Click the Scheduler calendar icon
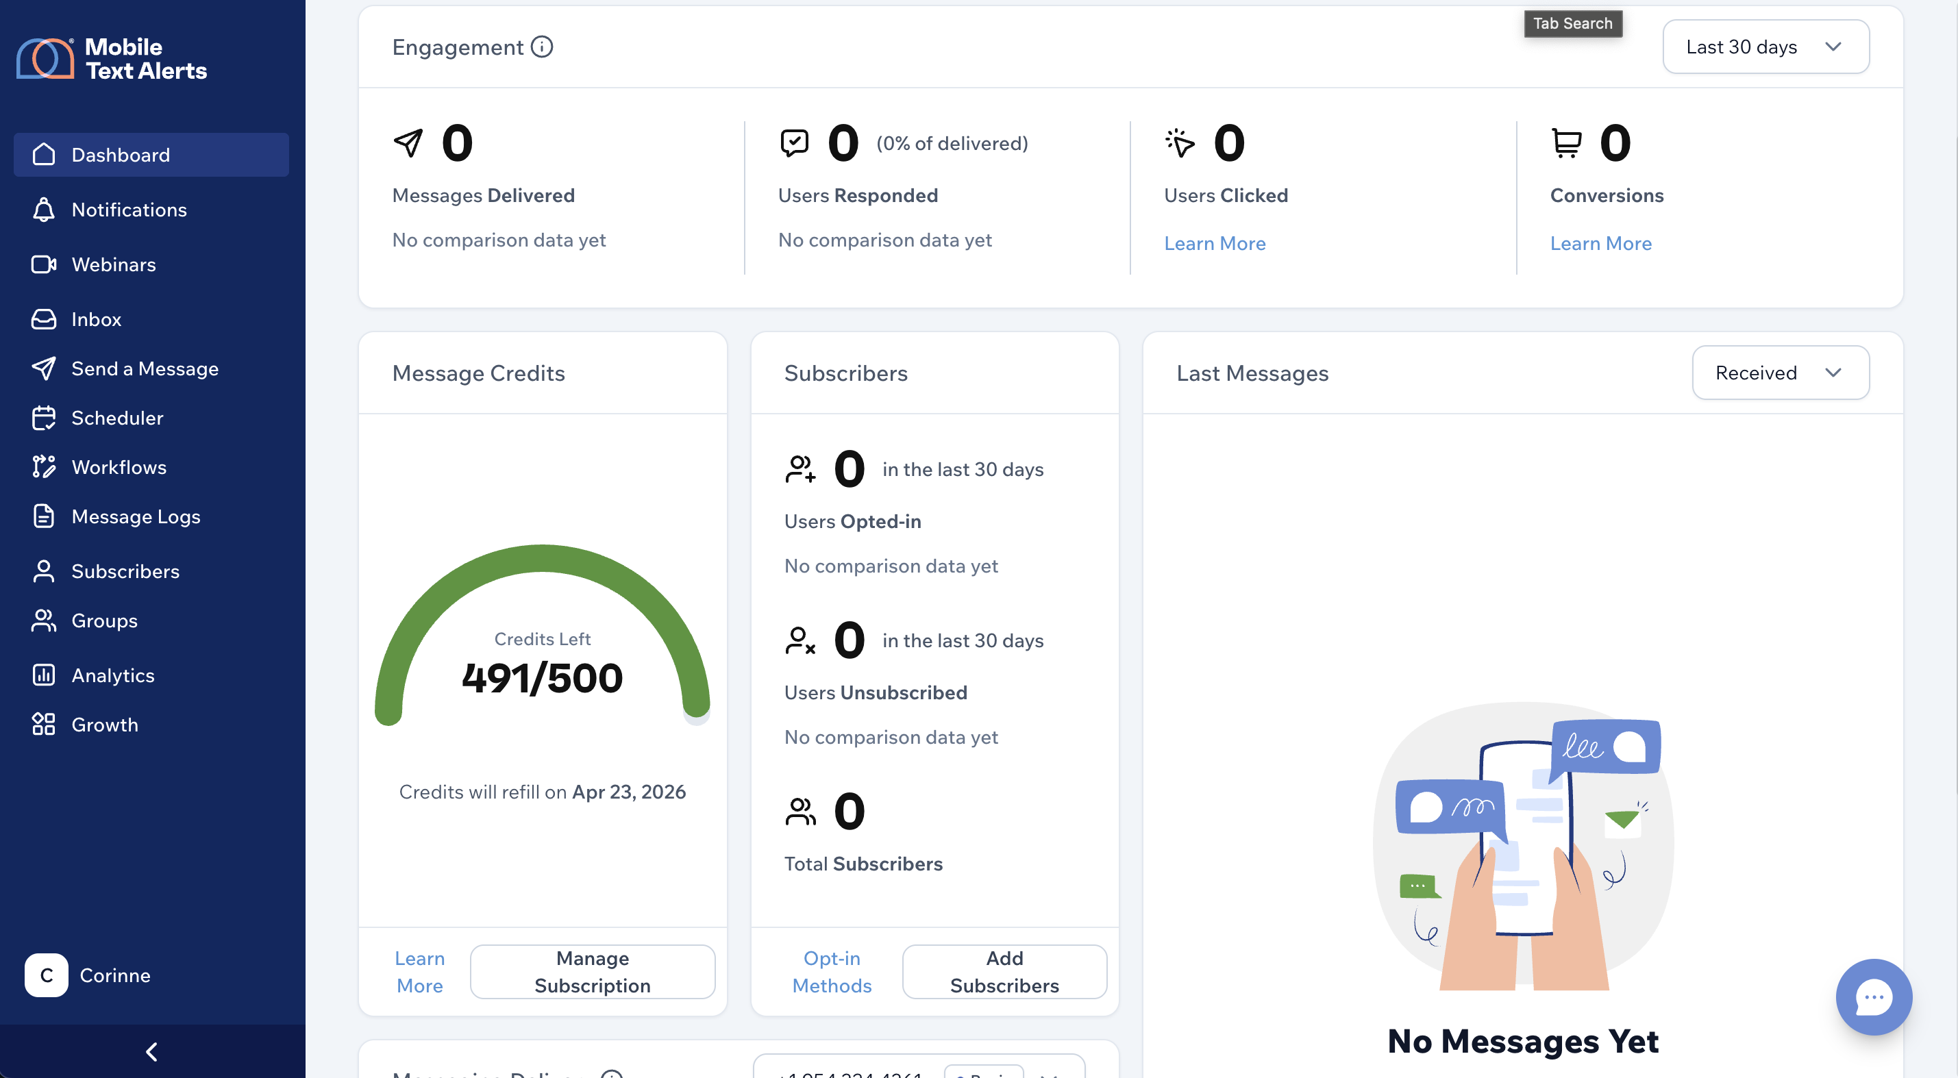The height and width of the screenshot is (1078, 1958). (x=44, y=418)
